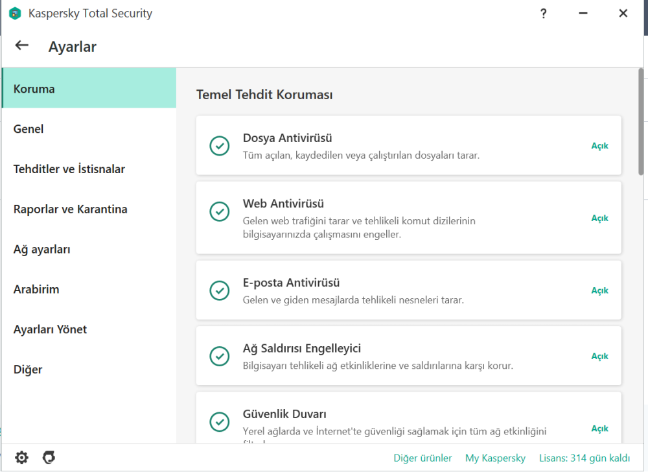Viewport: 648px width, 472px height.
Task: Click description 'Tüm açılan, kaydedilen veya çalıştırılan dosyaları tarar.'
Action: 361,156
